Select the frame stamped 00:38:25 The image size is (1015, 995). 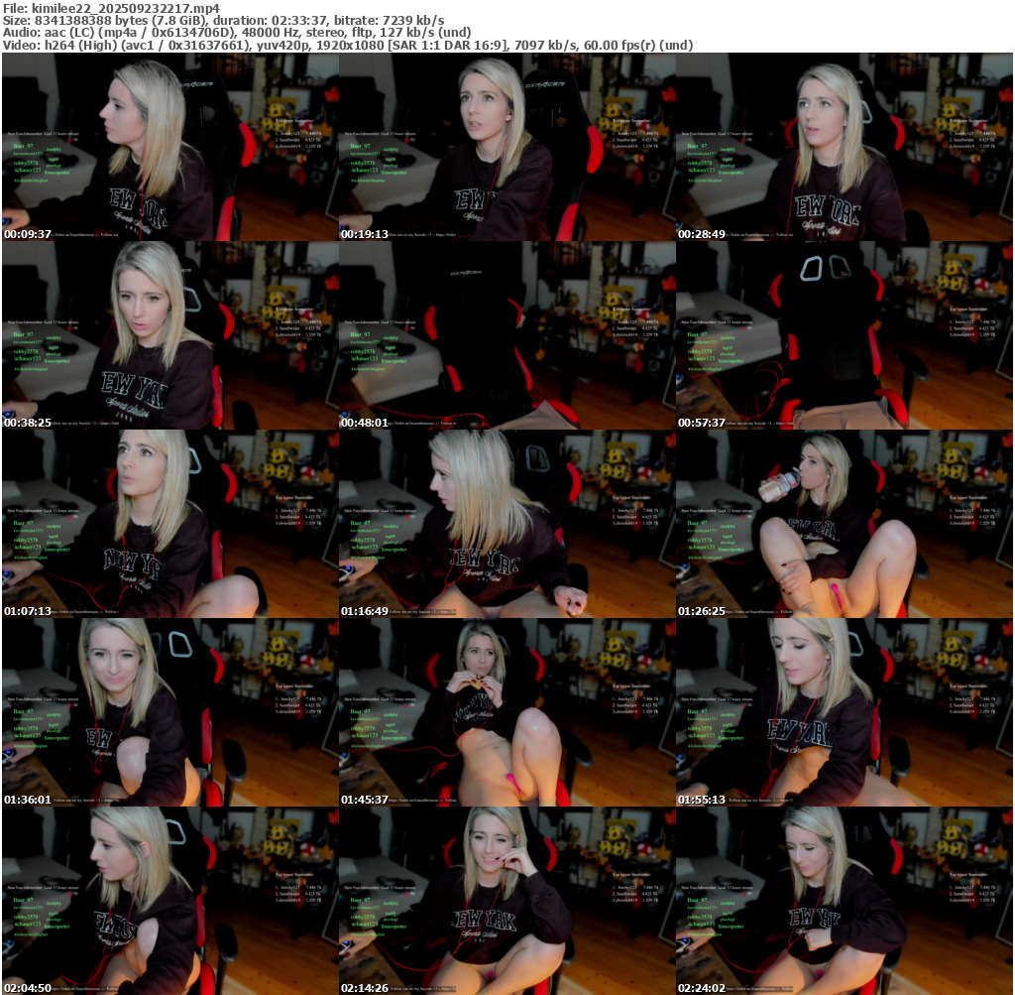tap(170, 335)
